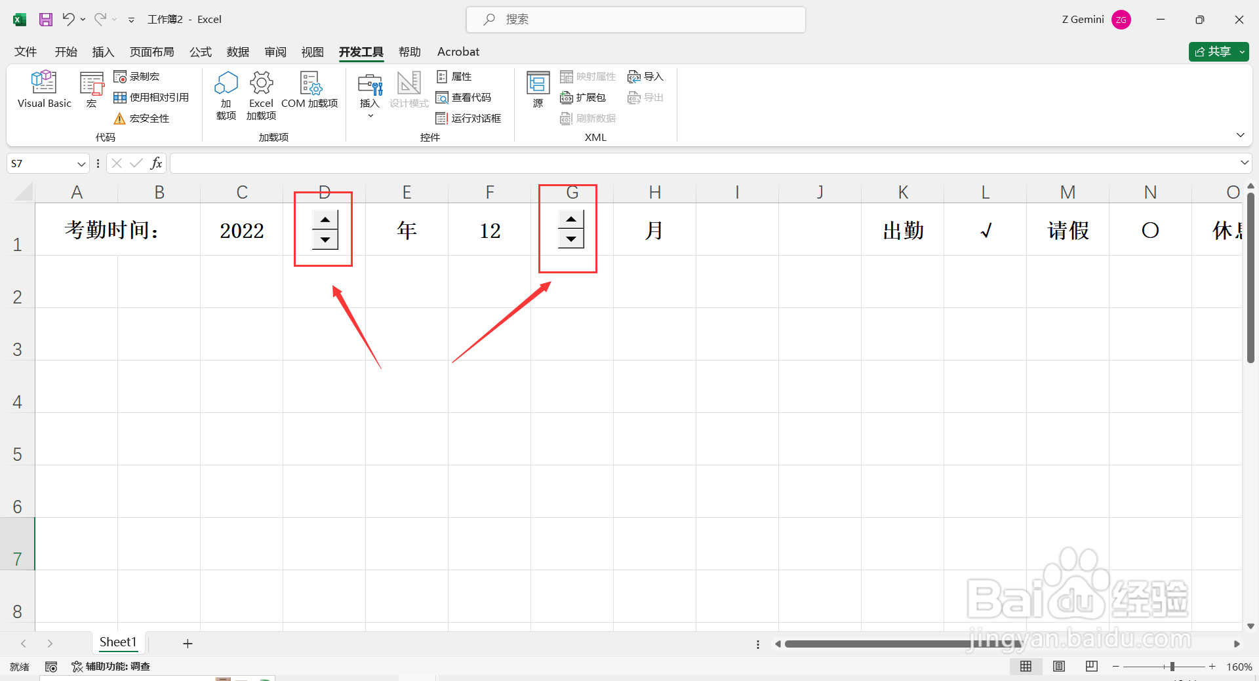This screenshot has width=1259, height=681.
Task: Open the Name Box dropdown
Action: click(x=81, y=163)
